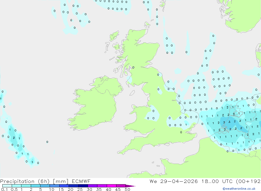261x191 pixels.
Task: Click the '20' legend scale value
Action: (x=70, y=189)
